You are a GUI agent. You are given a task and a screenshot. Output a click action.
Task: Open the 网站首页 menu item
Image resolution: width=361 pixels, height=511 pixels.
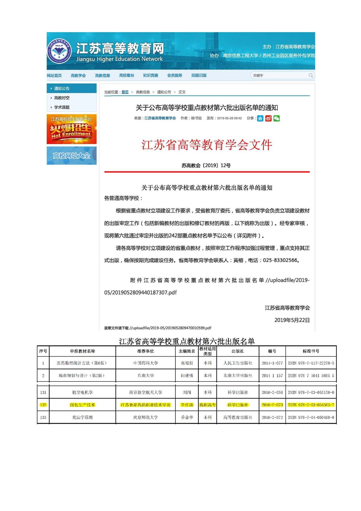(x=54, y=76)
